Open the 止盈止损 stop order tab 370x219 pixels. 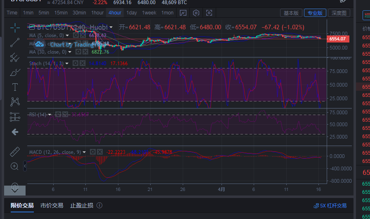tap(82, 205)
